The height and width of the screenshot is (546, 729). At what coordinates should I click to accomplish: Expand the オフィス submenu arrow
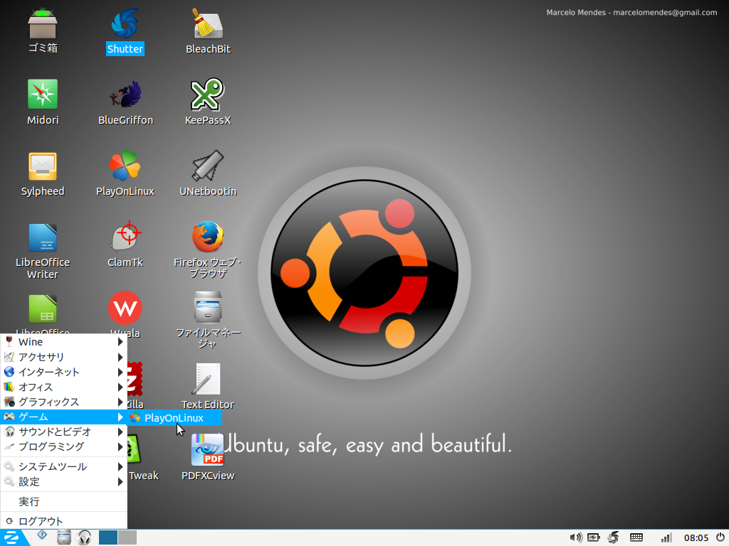coord(120,387)
